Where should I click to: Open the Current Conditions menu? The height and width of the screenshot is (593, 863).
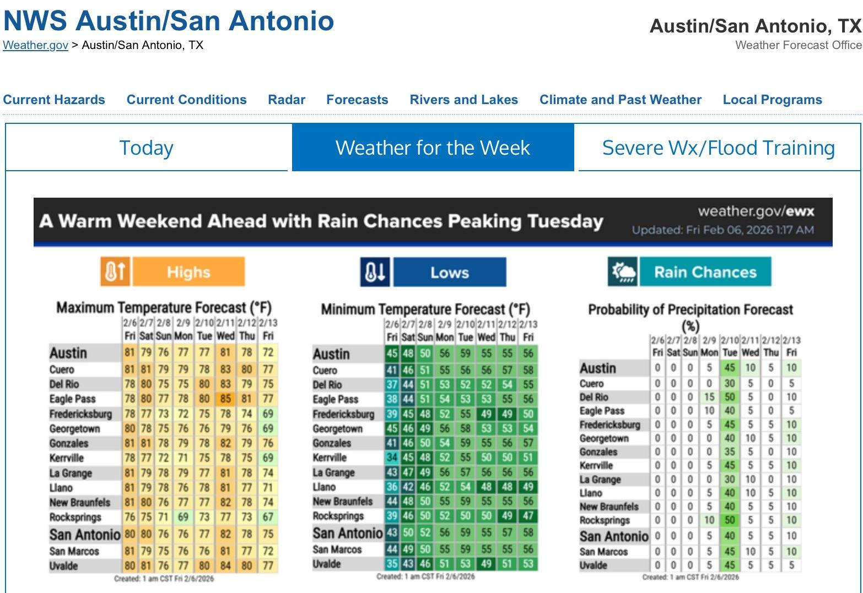click(x=186, y=100)
